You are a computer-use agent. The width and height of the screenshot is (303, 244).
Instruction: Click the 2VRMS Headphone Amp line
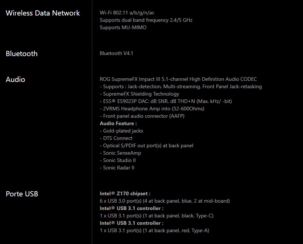point(152,109)
